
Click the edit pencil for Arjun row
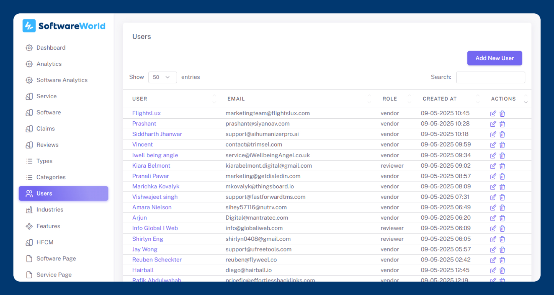coord(493,218)
